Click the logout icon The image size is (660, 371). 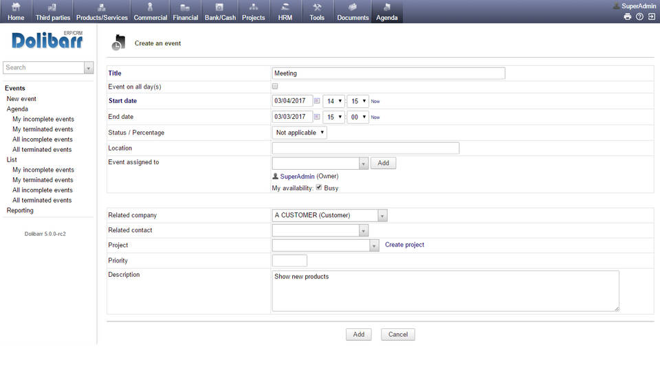(x=651, y=16)
